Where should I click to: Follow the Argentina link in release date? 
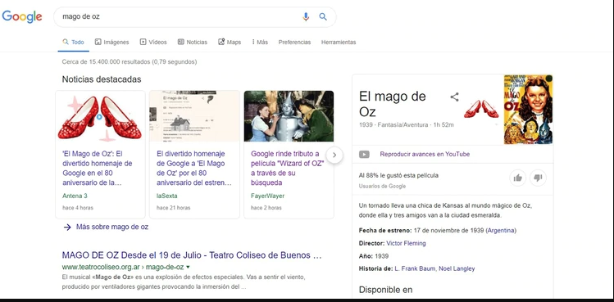501,231
